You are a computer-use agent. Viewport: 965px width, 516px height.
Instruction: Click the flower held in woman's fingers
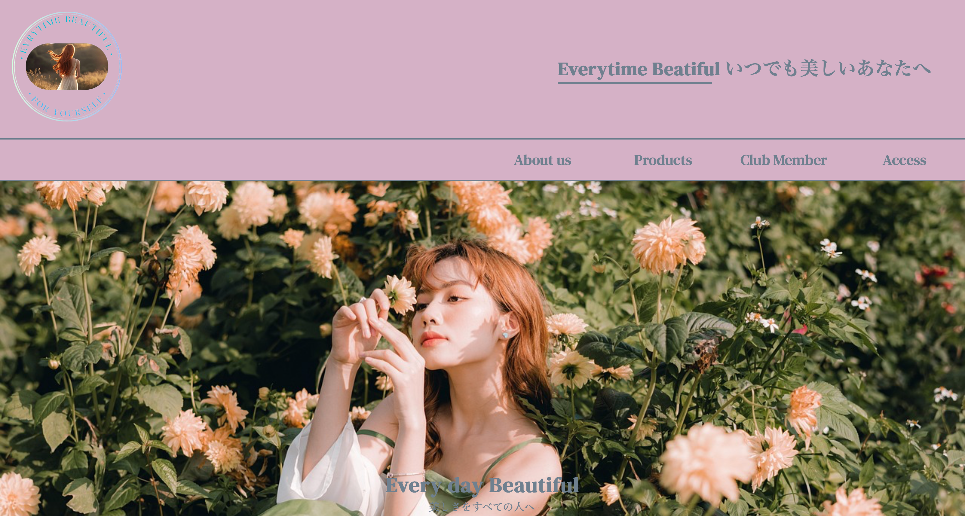click(x=400, y=294)
